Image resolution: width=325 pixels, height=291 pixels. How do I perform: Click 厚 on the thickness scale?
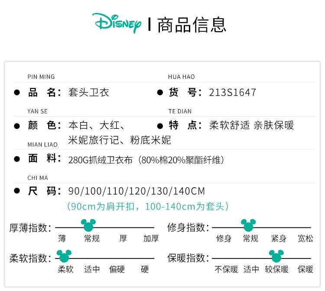pos(123,239)
